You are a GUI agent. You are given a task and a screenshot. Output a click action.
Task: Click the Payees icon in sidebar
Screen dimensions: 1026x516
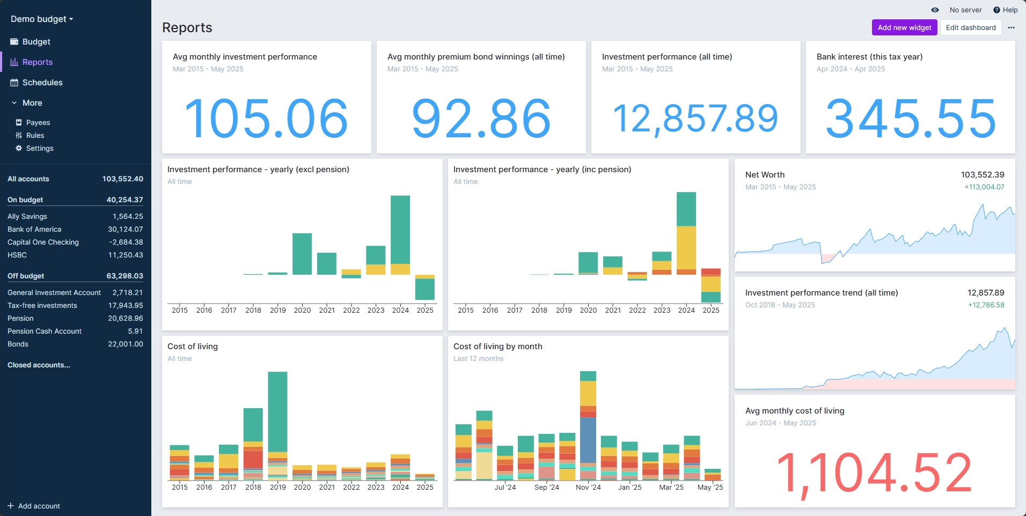click(19, 123)
